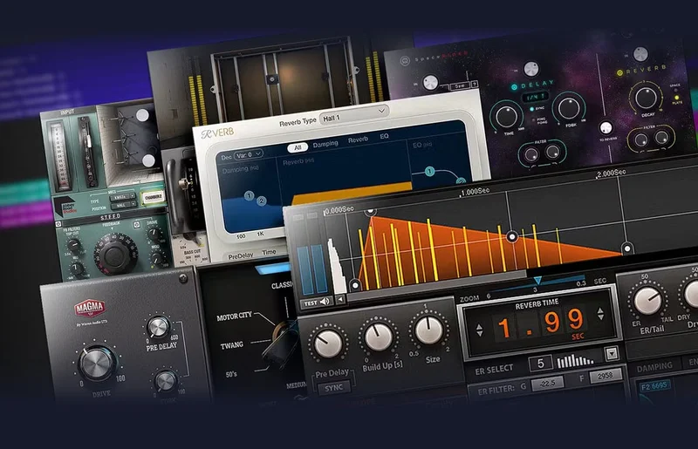Screen dimensions: 698x449
Task: Select the DAMPING tab in reverb plugin
Action: click(654, 367)
